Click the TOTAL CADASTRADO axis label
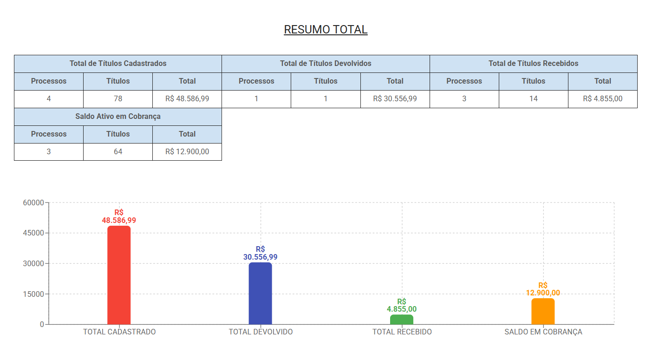This screenshot has width=646, height=353. click(x=119, y=332)
